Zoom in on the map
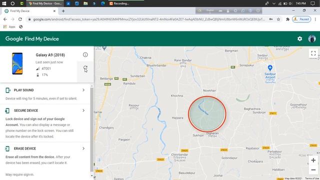 (313, 160)
